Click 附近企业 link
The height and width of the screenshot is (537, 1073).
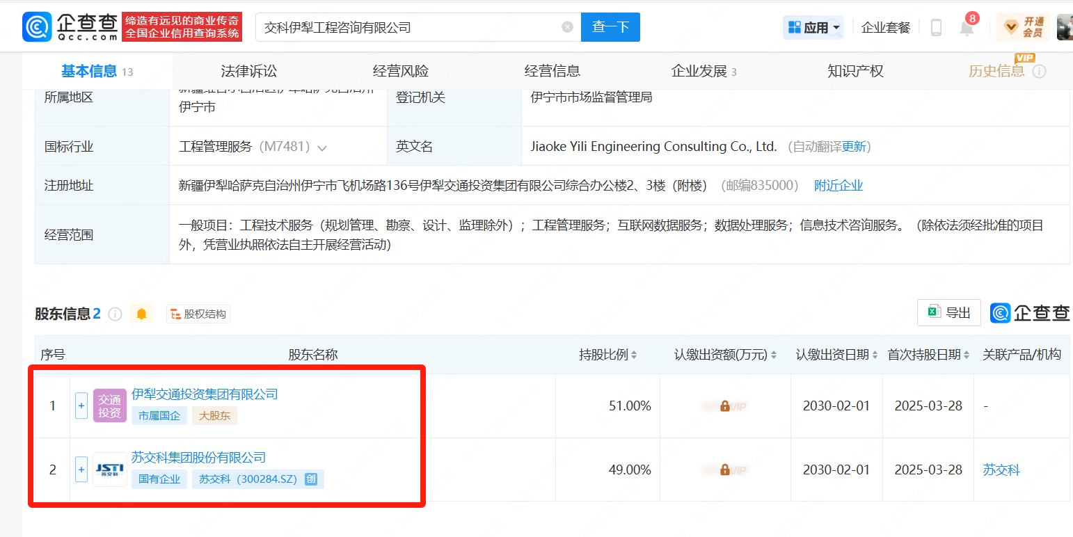pyautogui.click(x=838, y=185)
